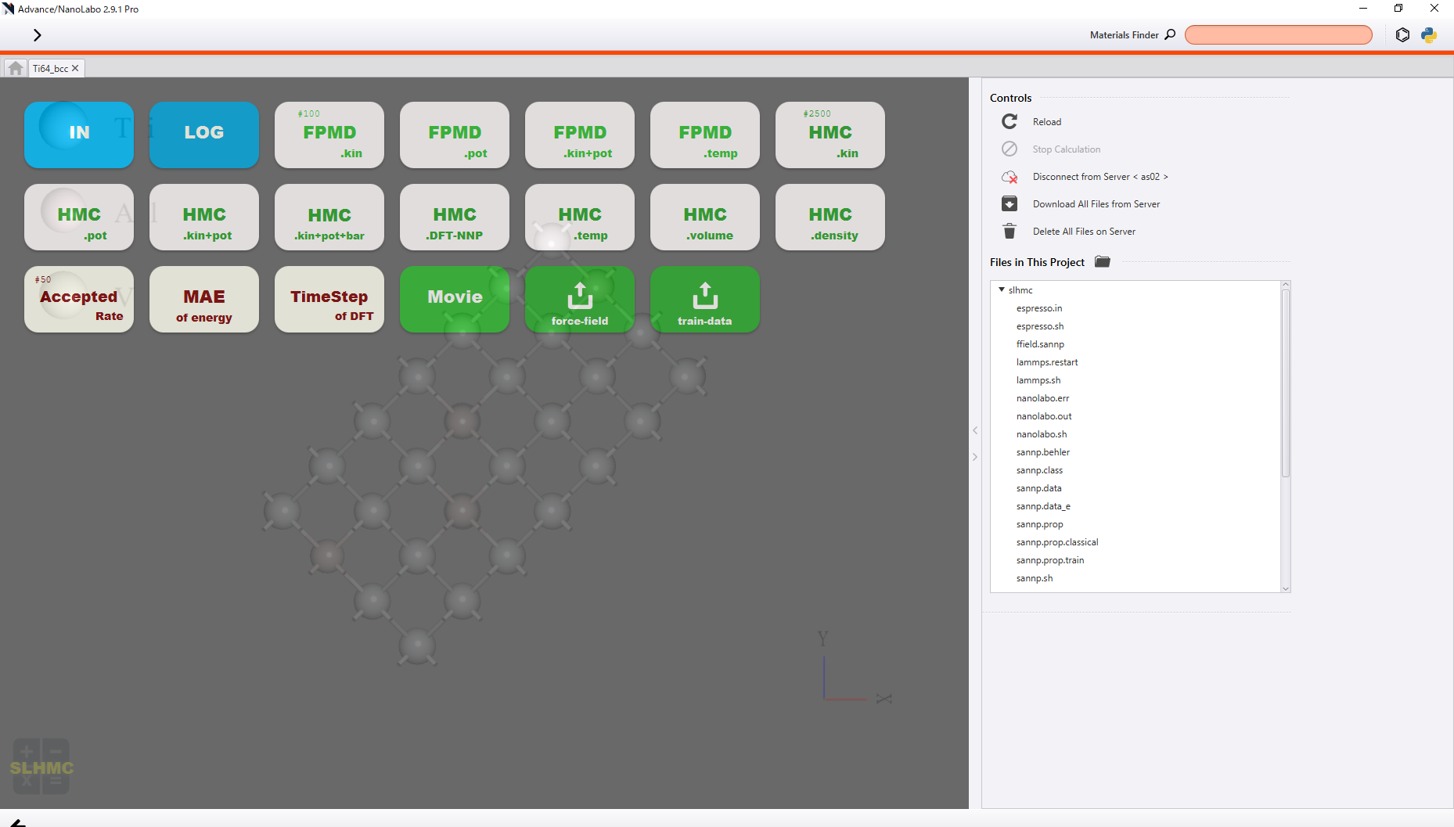The width and height of the screenshot is (1454, 827).
Task: Select nanolabo.sh file
Action: coord(1042,434)
